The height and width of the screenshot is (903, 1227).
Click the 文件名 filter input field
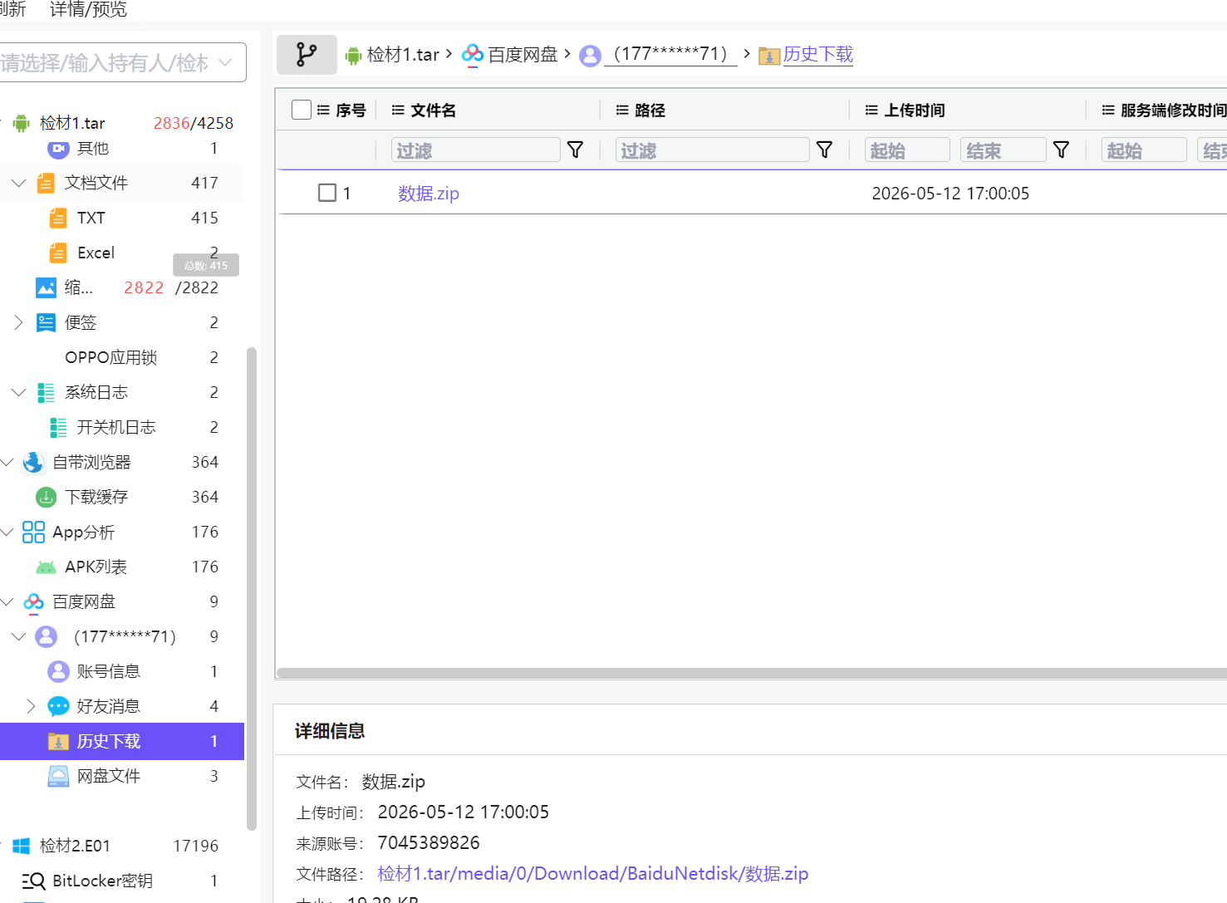[476, 150]
